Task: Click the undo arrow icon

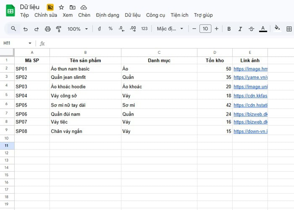Action: pyautogui.click(x=26, y=29)
